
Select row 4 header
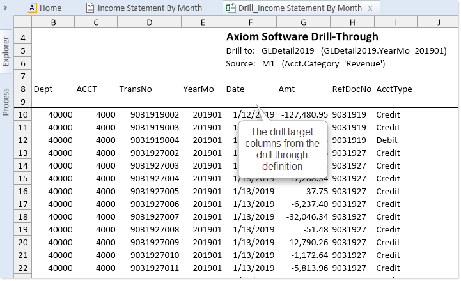(23, 38)
